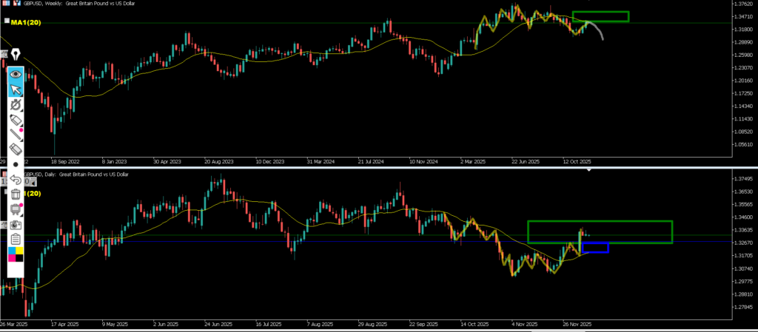Click the undo arrow

16,180
